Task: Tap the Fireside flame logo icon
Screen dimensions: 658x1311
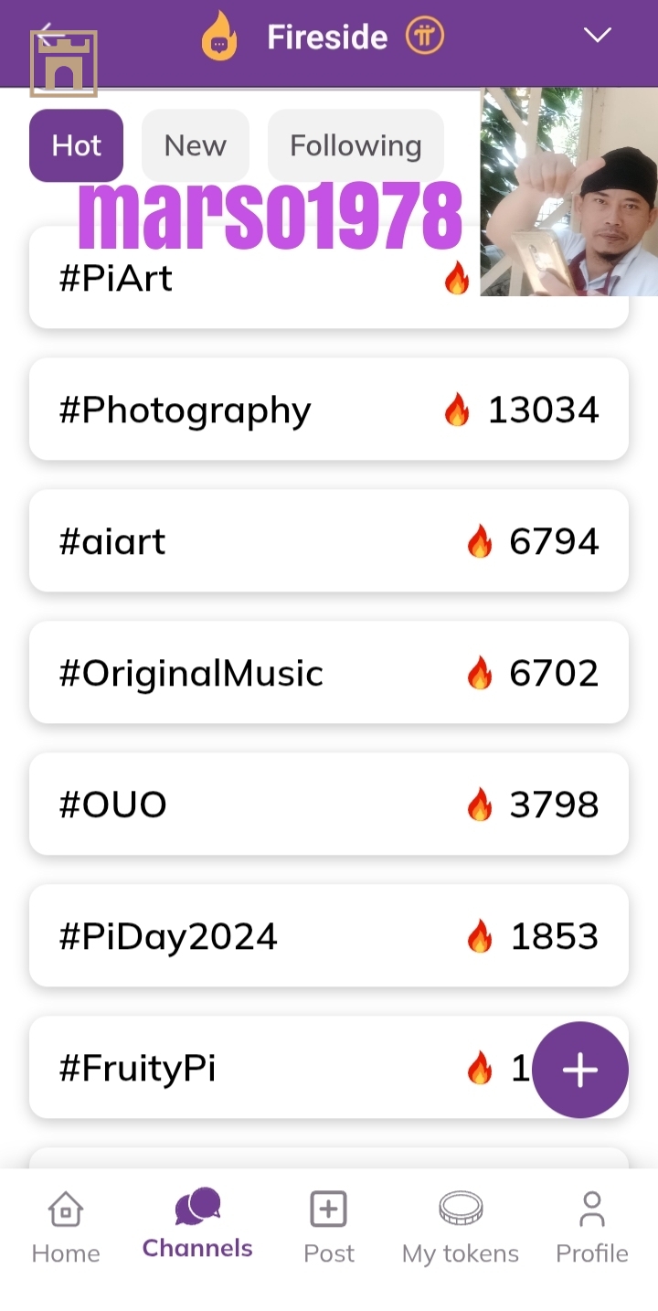Action: click(219, 37)
